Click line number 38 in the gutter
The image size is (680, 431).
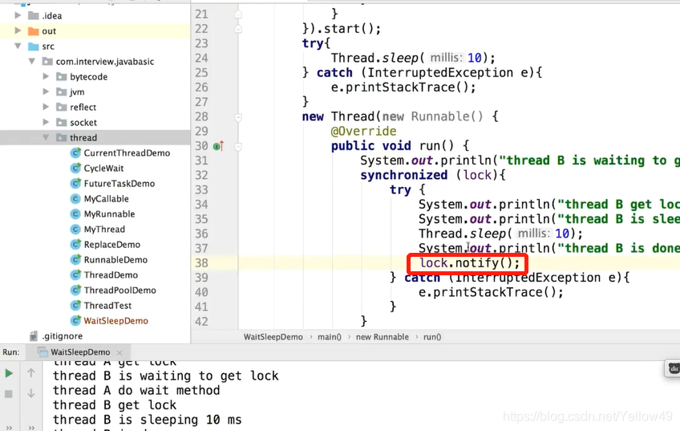(x=201, y=263)
